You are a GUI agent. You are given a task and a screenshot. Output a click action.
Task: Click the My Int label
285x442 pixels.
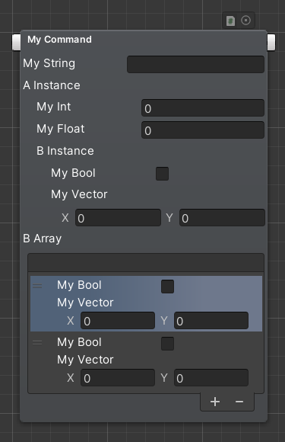tap(54, 107)
